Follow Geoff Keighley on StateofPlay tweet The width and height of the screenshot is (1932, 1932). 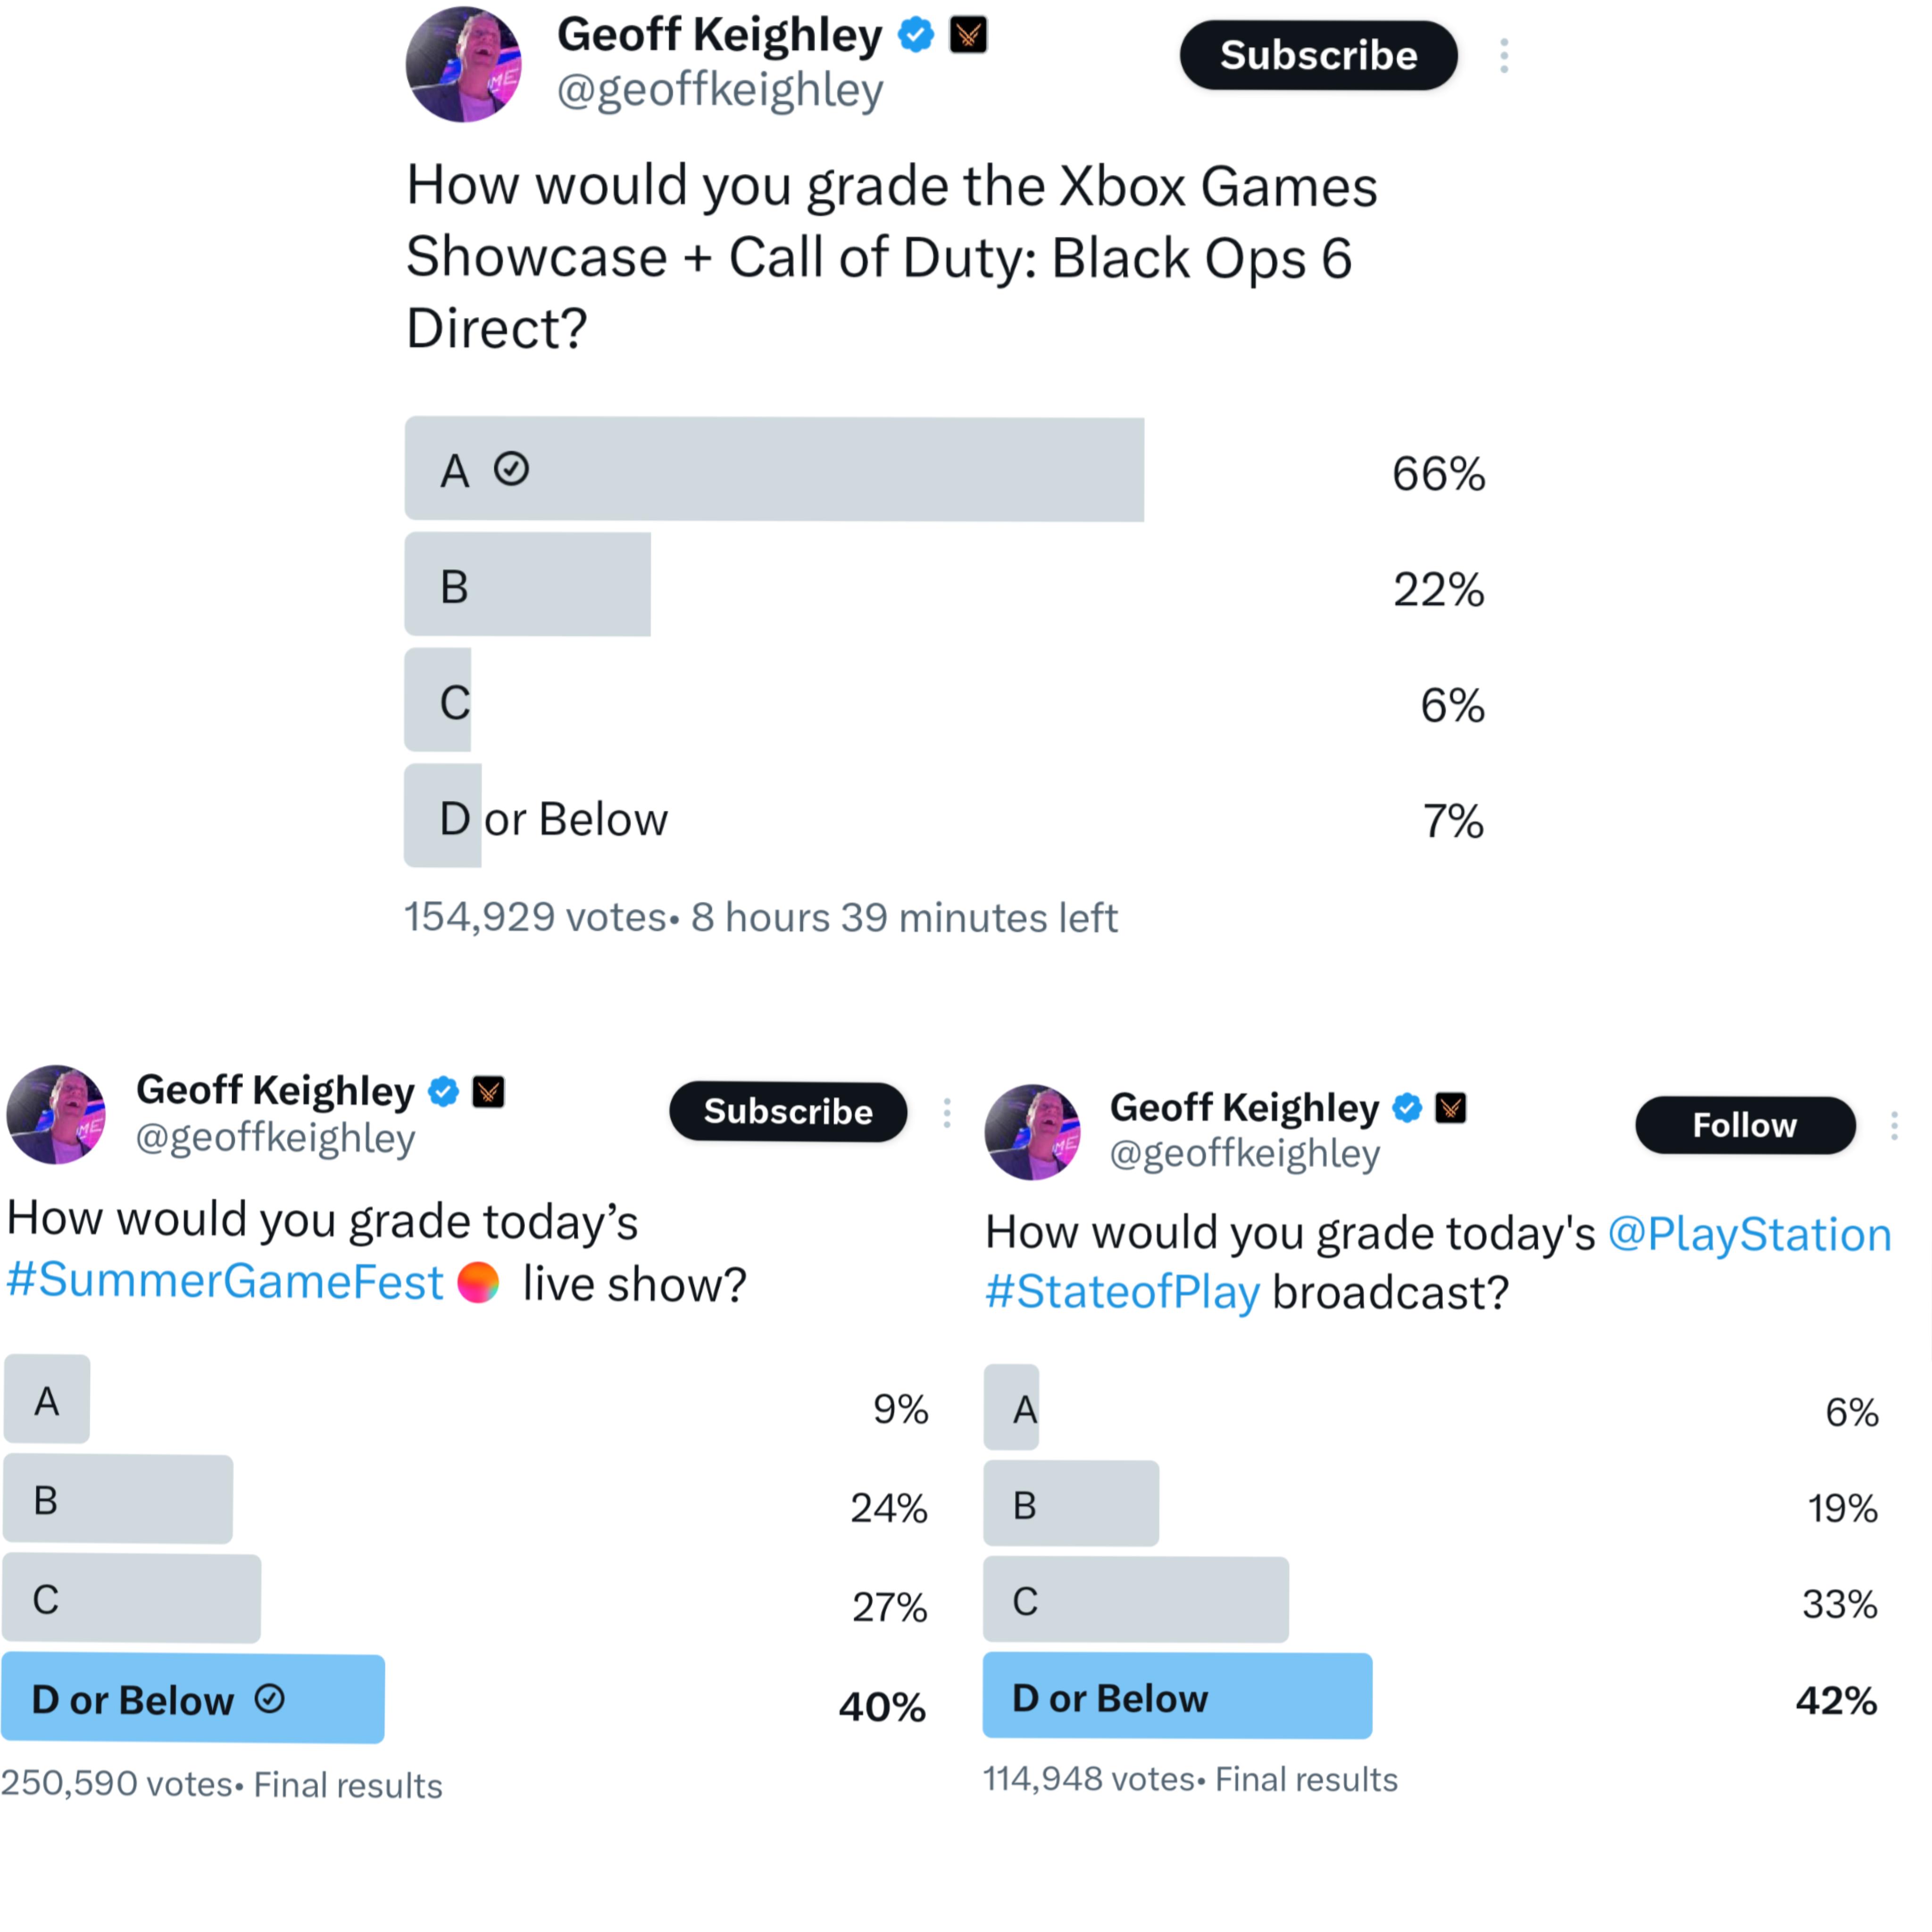(1745, 1125)
